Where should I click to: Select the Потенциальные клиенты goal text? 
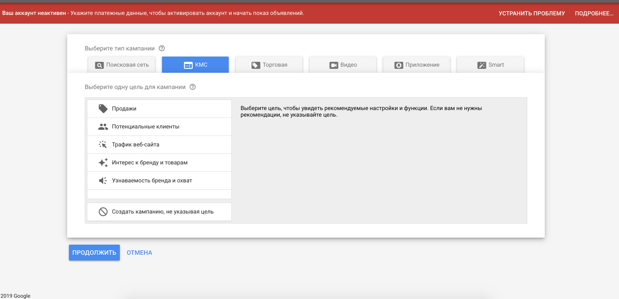click(x=145, y=127)
